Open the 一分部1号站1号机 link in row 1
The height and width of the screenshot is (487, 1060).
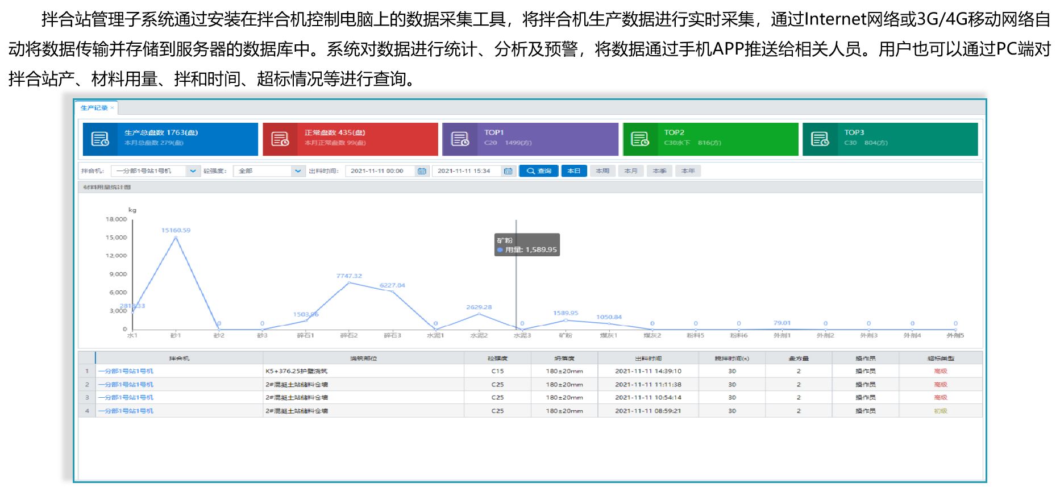click(x=126, y=371)
